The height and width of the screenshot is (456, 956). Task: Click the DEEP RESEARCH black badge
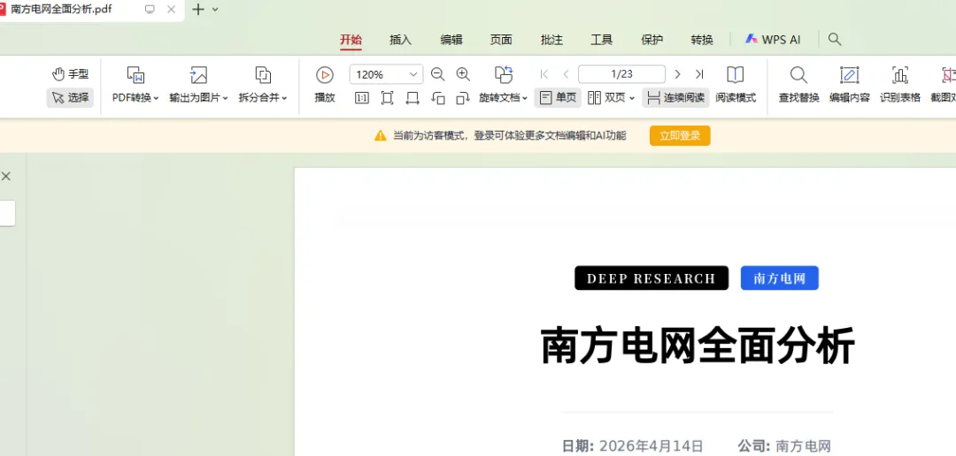click(x=651, y=278)
